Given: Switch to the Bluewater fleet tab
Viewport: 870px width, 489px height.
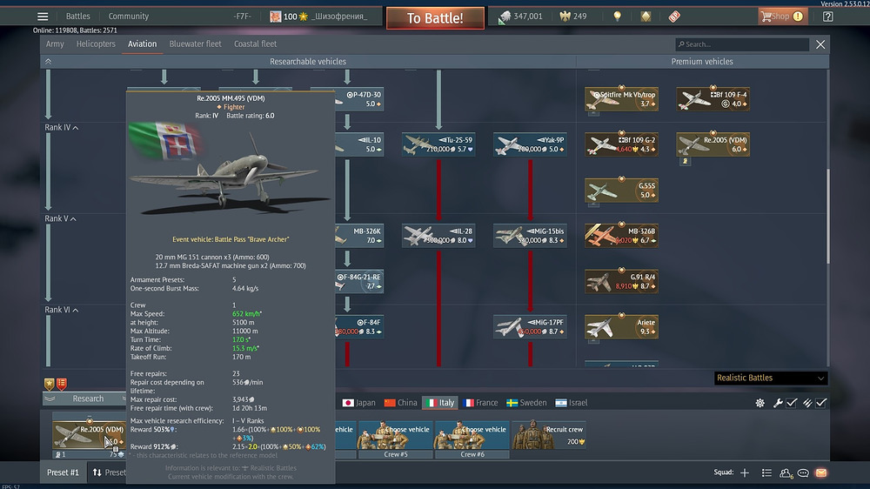Looking at the screenshot, I should click(x=195, y=44).
